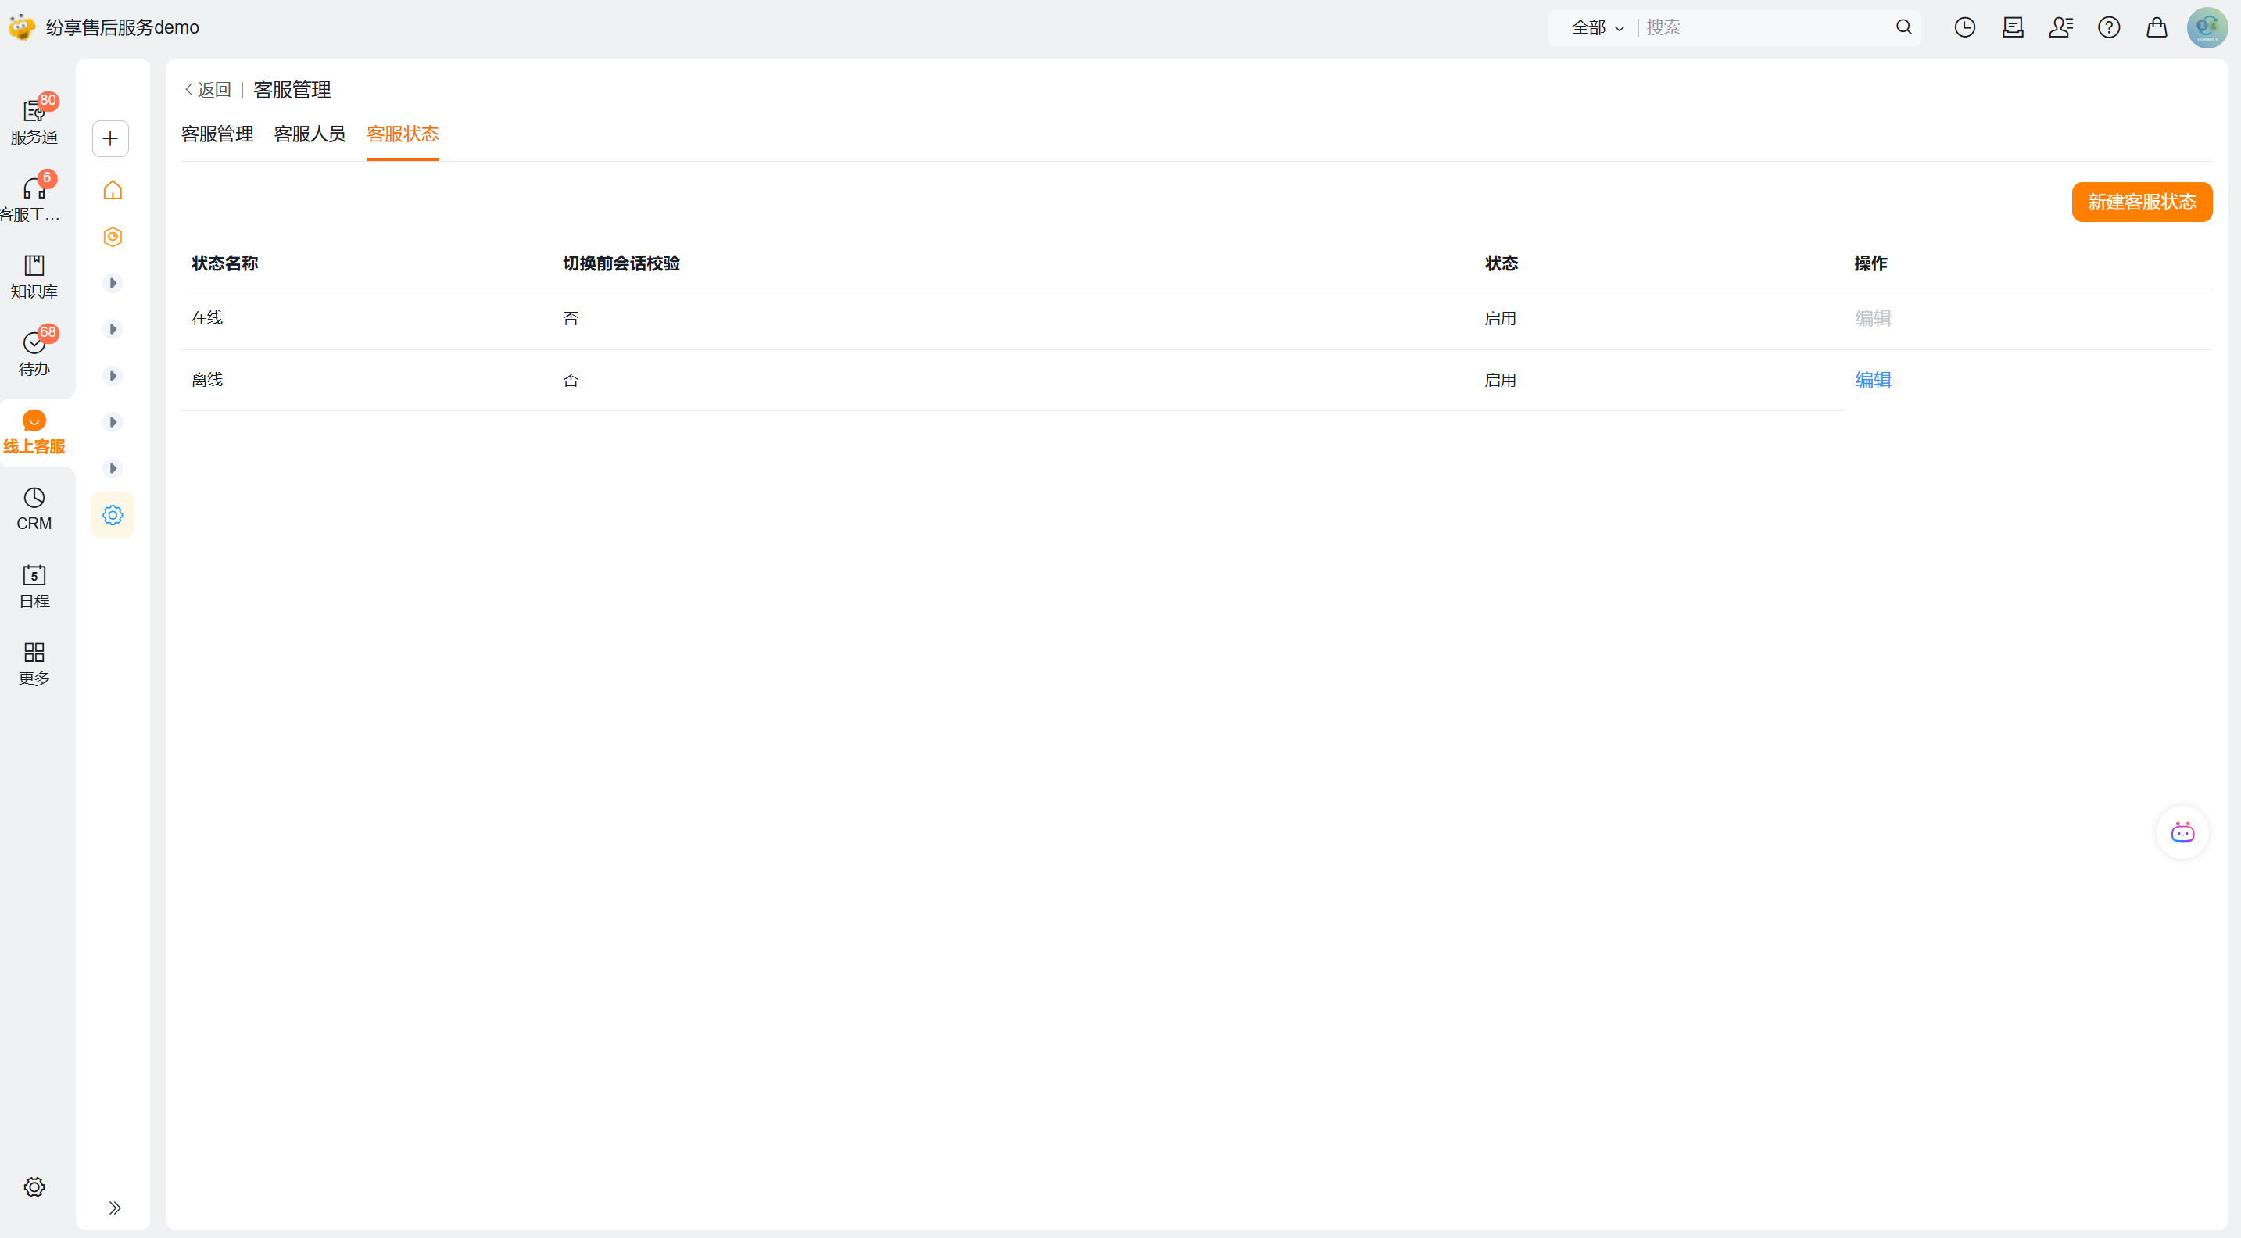This screenshot has height=1238, width=2241.
Task: Open the 服务通 sidebar module
Action: tap(34, 120)
